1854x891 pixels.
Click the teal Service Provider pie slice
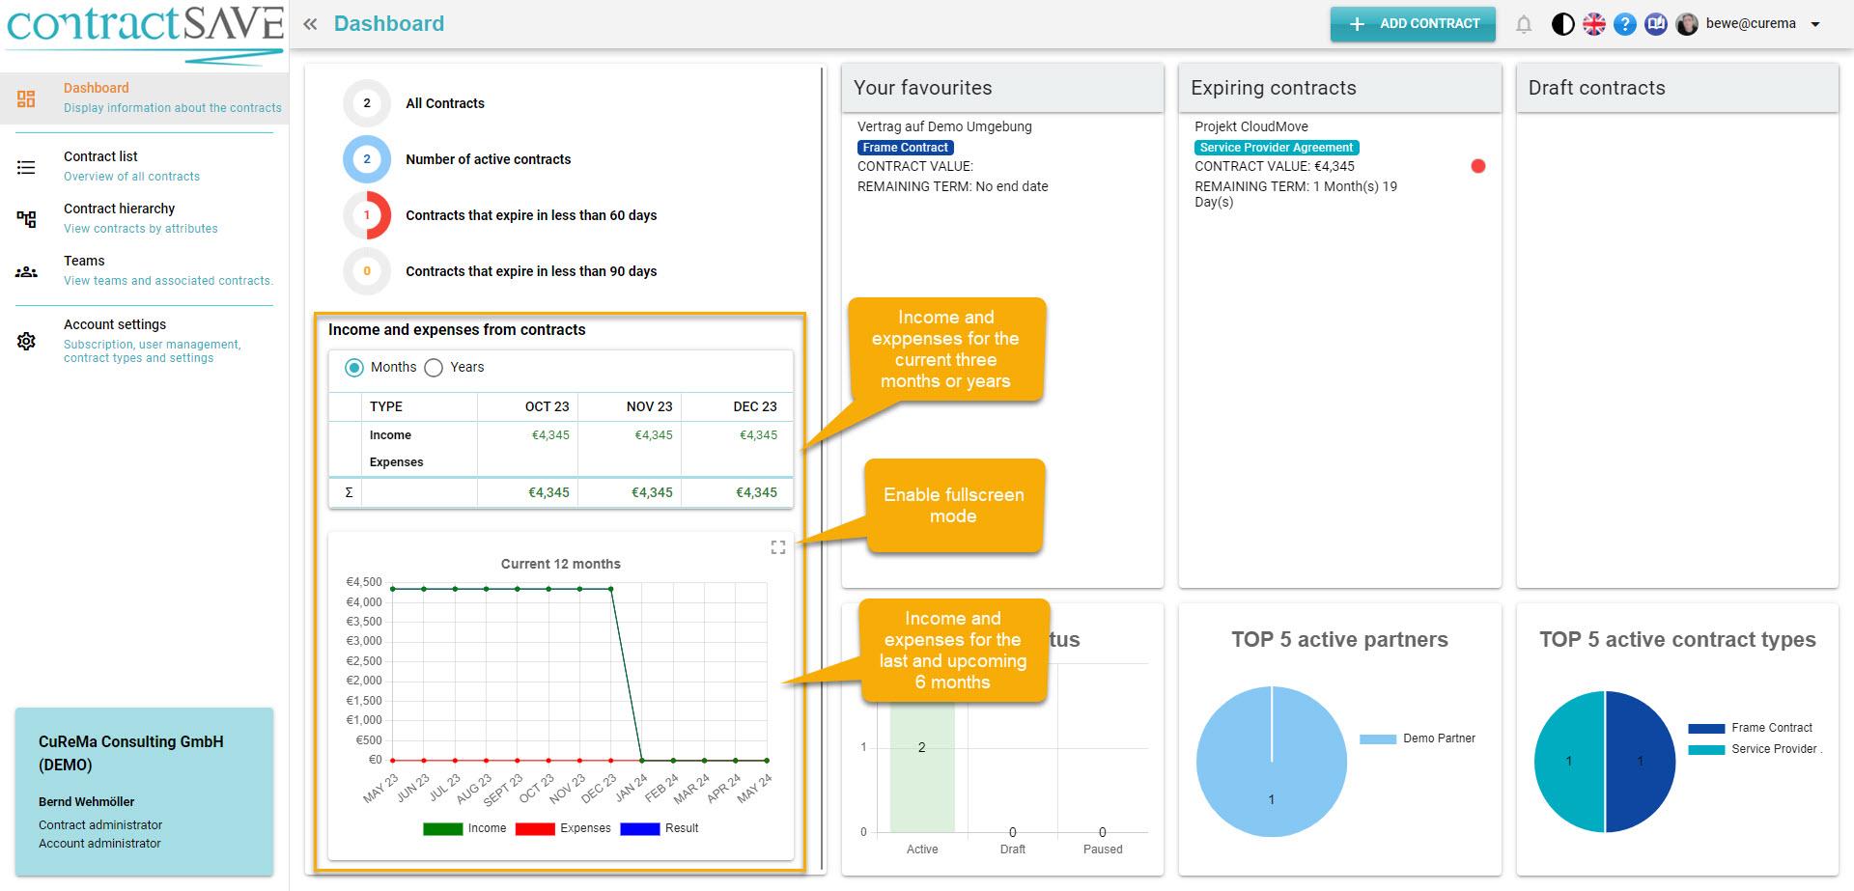1569,762
